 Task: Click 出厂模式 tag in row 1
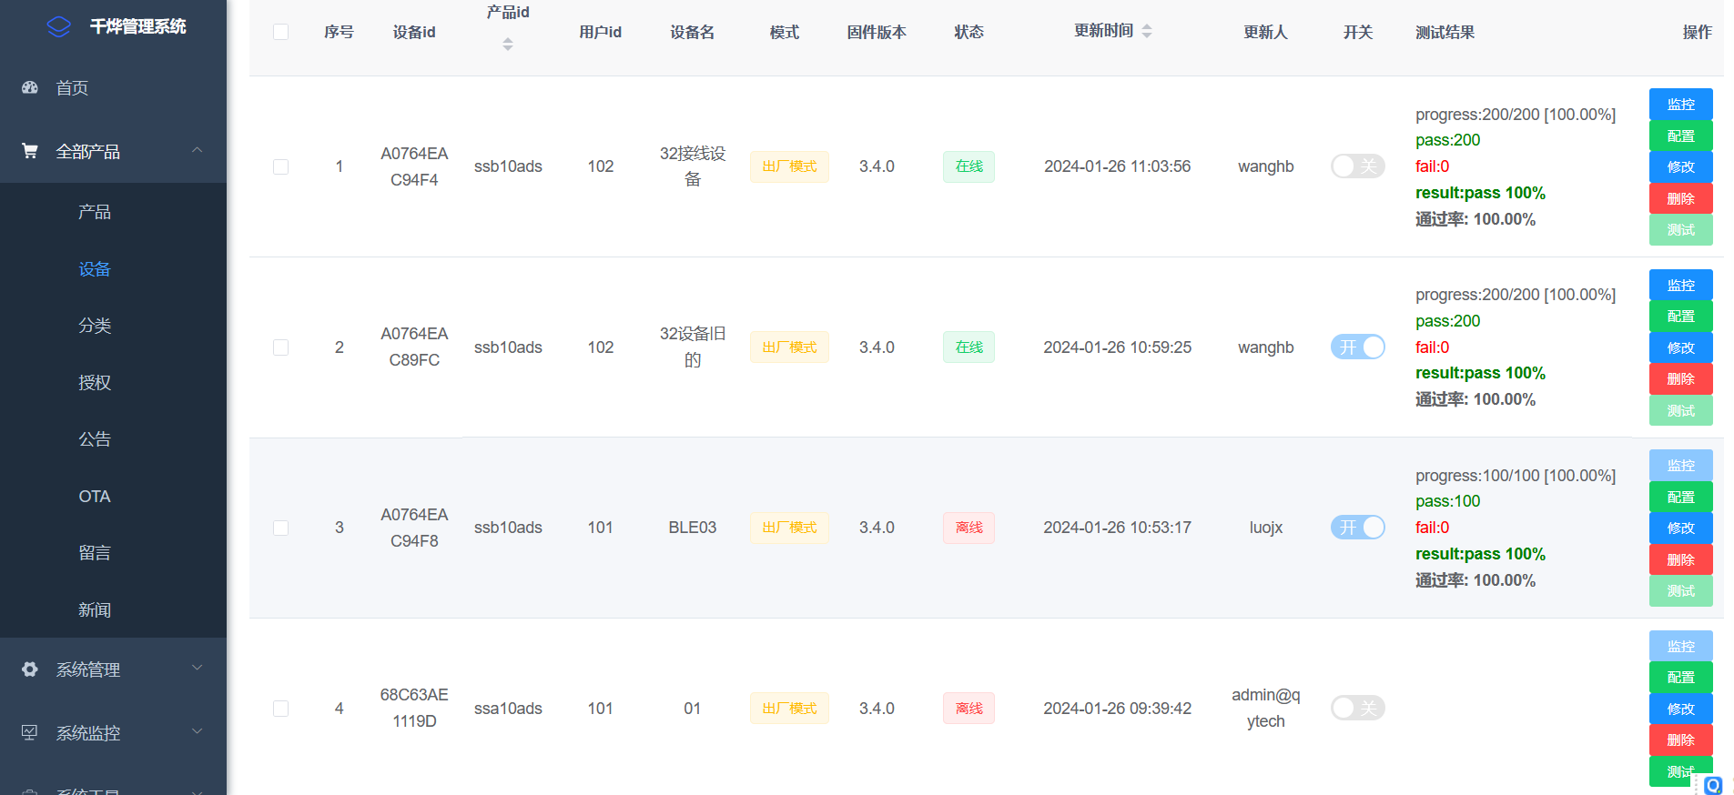click(x=789, y=166)
